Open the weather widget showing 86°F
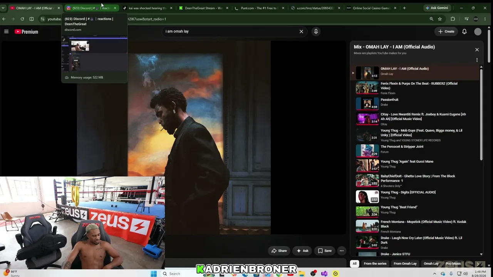 coord(12,274)
